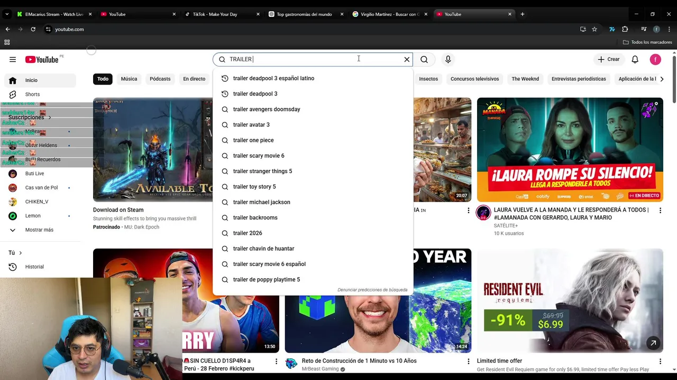The image size is (677, 380).
Task: Choose suggestion trailer backrooms
Action: click(313, 218)
